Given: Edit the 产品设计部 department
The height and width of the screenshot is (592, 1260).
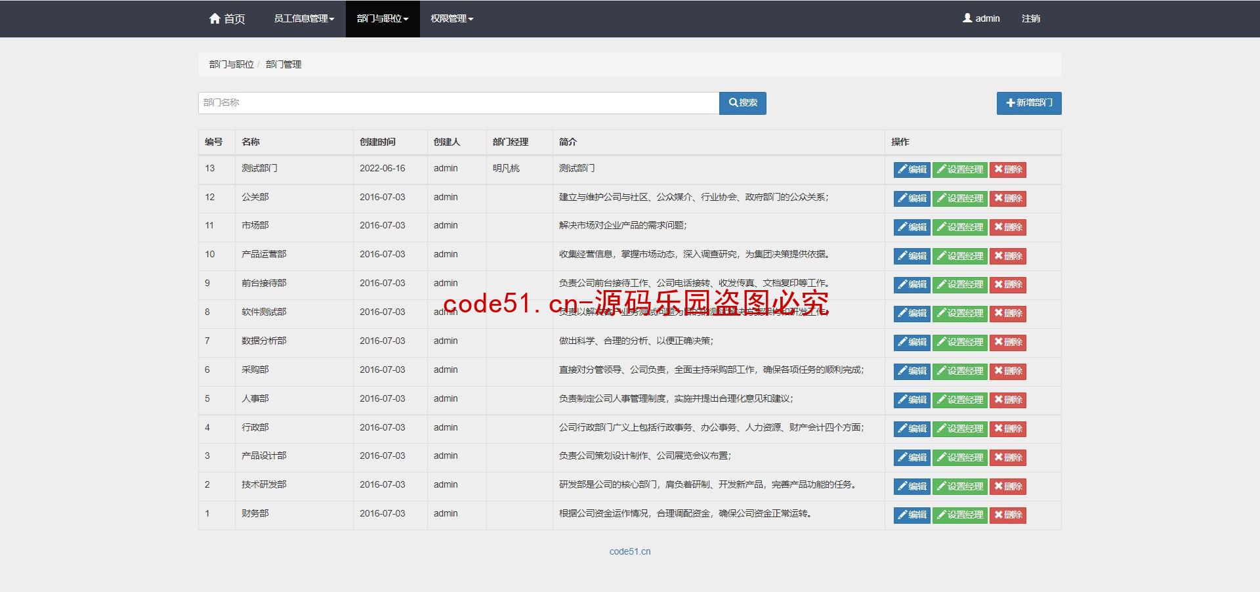Looking at the screenshot, I should coord(912,457).
